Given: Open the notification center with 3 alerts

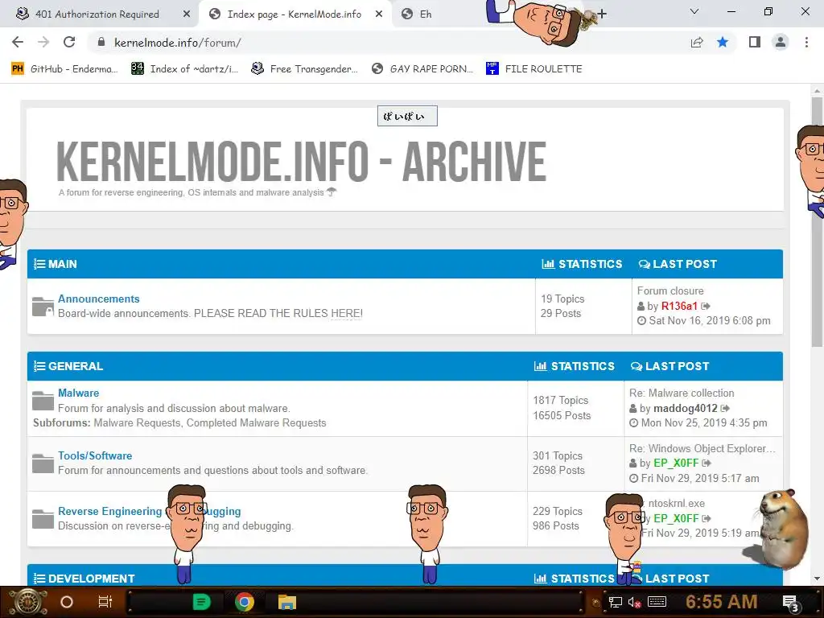Looking at the screenshot, I should [791, 603].
